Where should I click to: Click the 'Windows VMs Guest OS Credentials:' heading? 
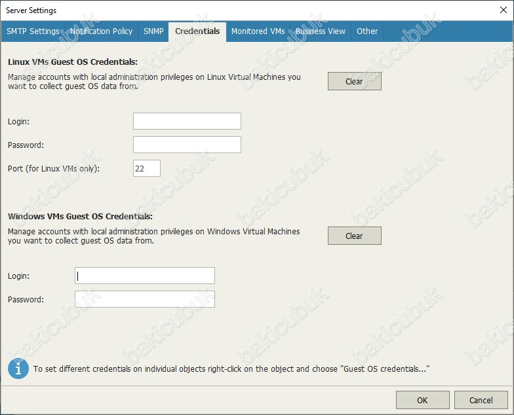(80, 216)
